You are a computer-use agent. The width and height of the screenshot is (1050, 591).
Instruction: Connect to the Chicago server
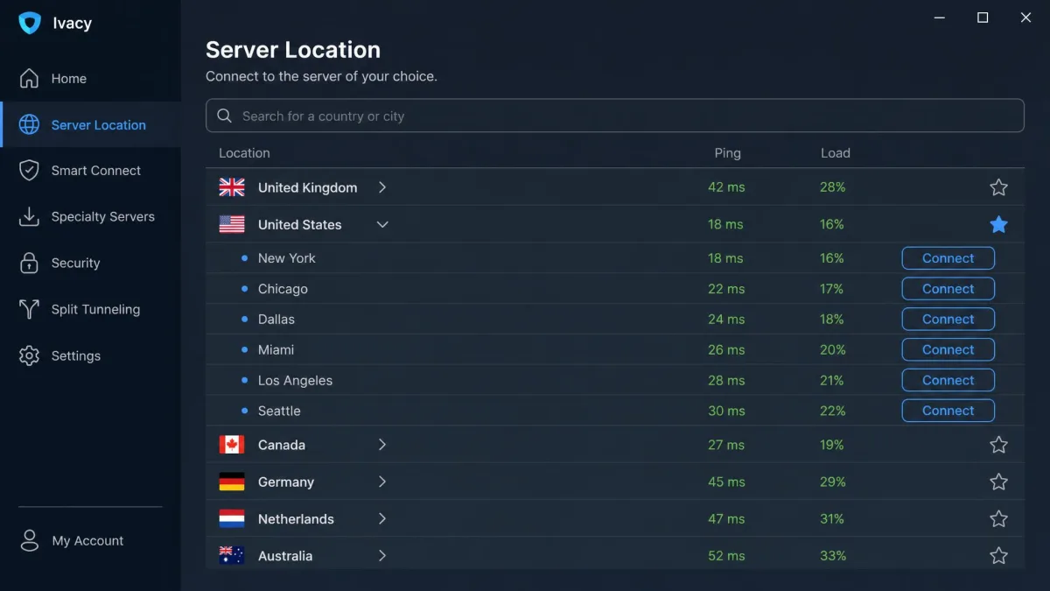click(948, 288)
